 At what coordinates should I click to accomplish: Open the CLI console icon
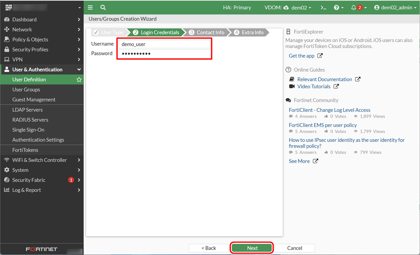pos(323,8)
